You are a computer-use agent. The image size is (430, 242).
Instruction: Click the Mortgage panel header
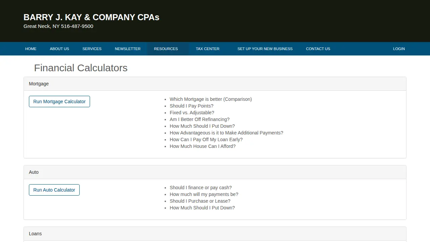tap(215, 84)
